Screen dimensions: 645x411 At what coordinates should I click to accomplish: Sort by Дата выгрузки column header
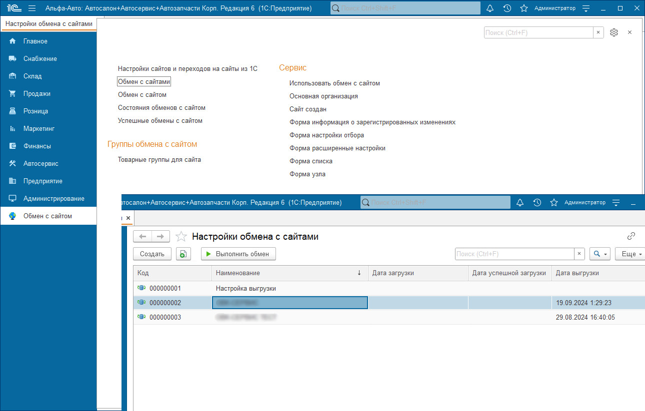598,273
